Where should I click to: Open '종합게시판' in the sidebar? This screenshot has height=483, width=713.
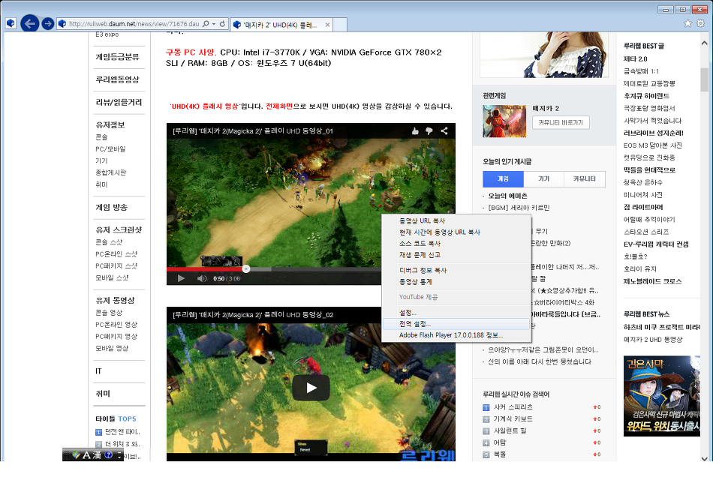(x=110, y=172)
